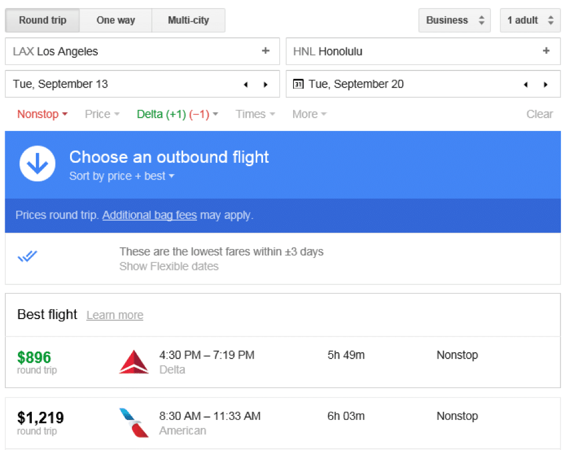Select the One way trip tab
565x450 pixels.
(115, 20)
